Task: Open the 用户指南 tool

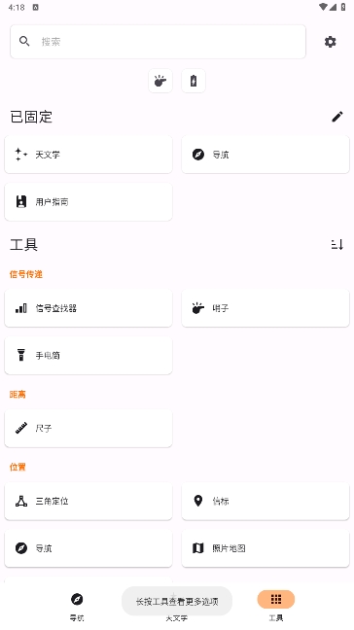Action: pyautogui.click(x=88, y=201)
